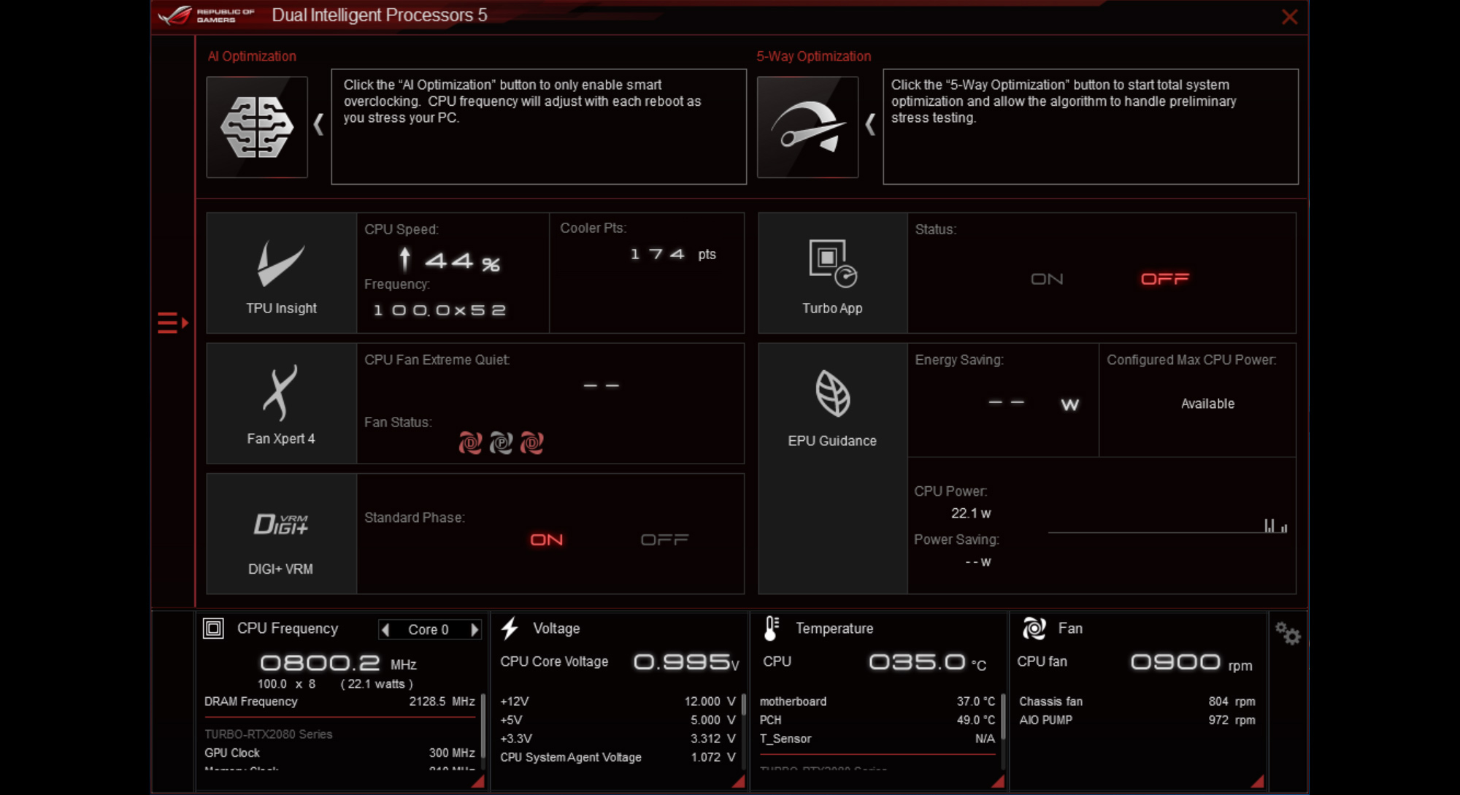Open Fan Xpert 4 panel
Viewport: 1460px width, 795px height.
pyautogui.click(x=281, y=403)
